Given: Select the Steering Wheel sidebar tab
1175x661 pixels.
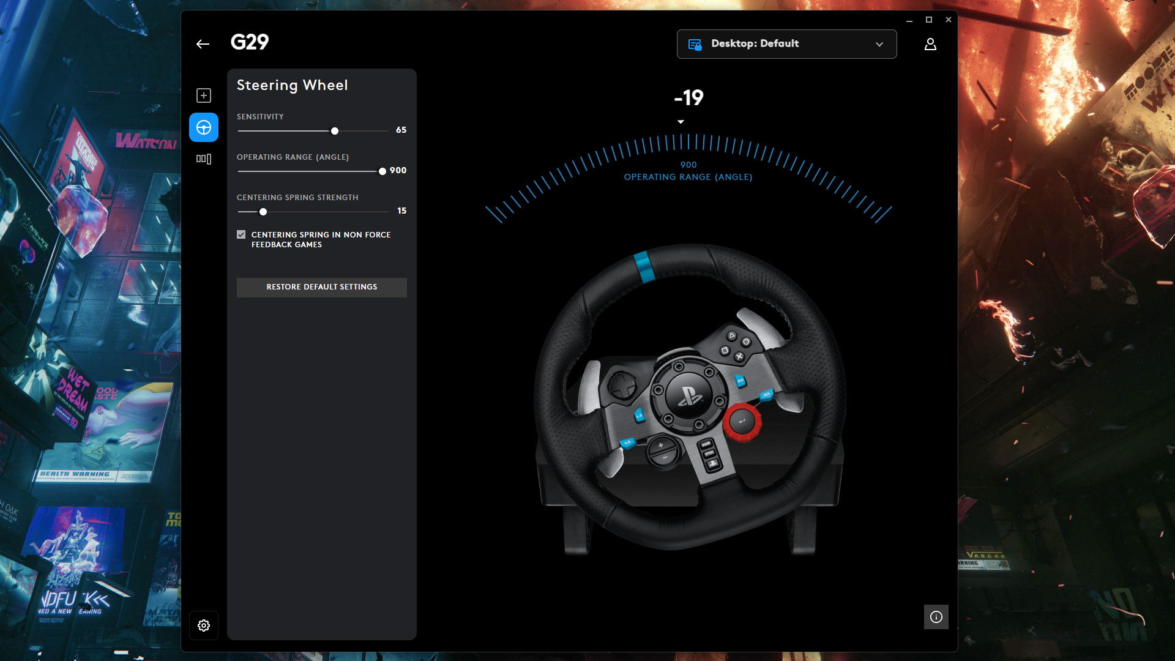Looking at the screenshot, I should (204, 127).
